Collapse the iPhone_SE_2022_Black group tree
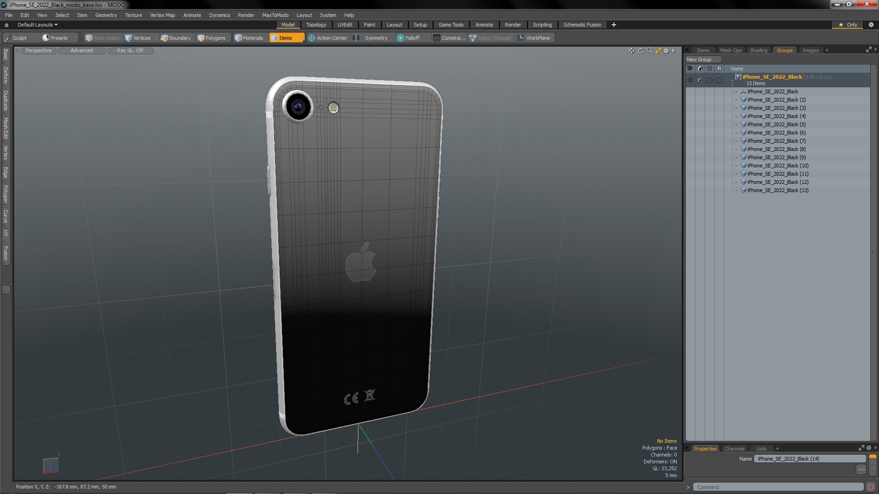The height and width of the screenshot is (494, 879). (732, 81)
